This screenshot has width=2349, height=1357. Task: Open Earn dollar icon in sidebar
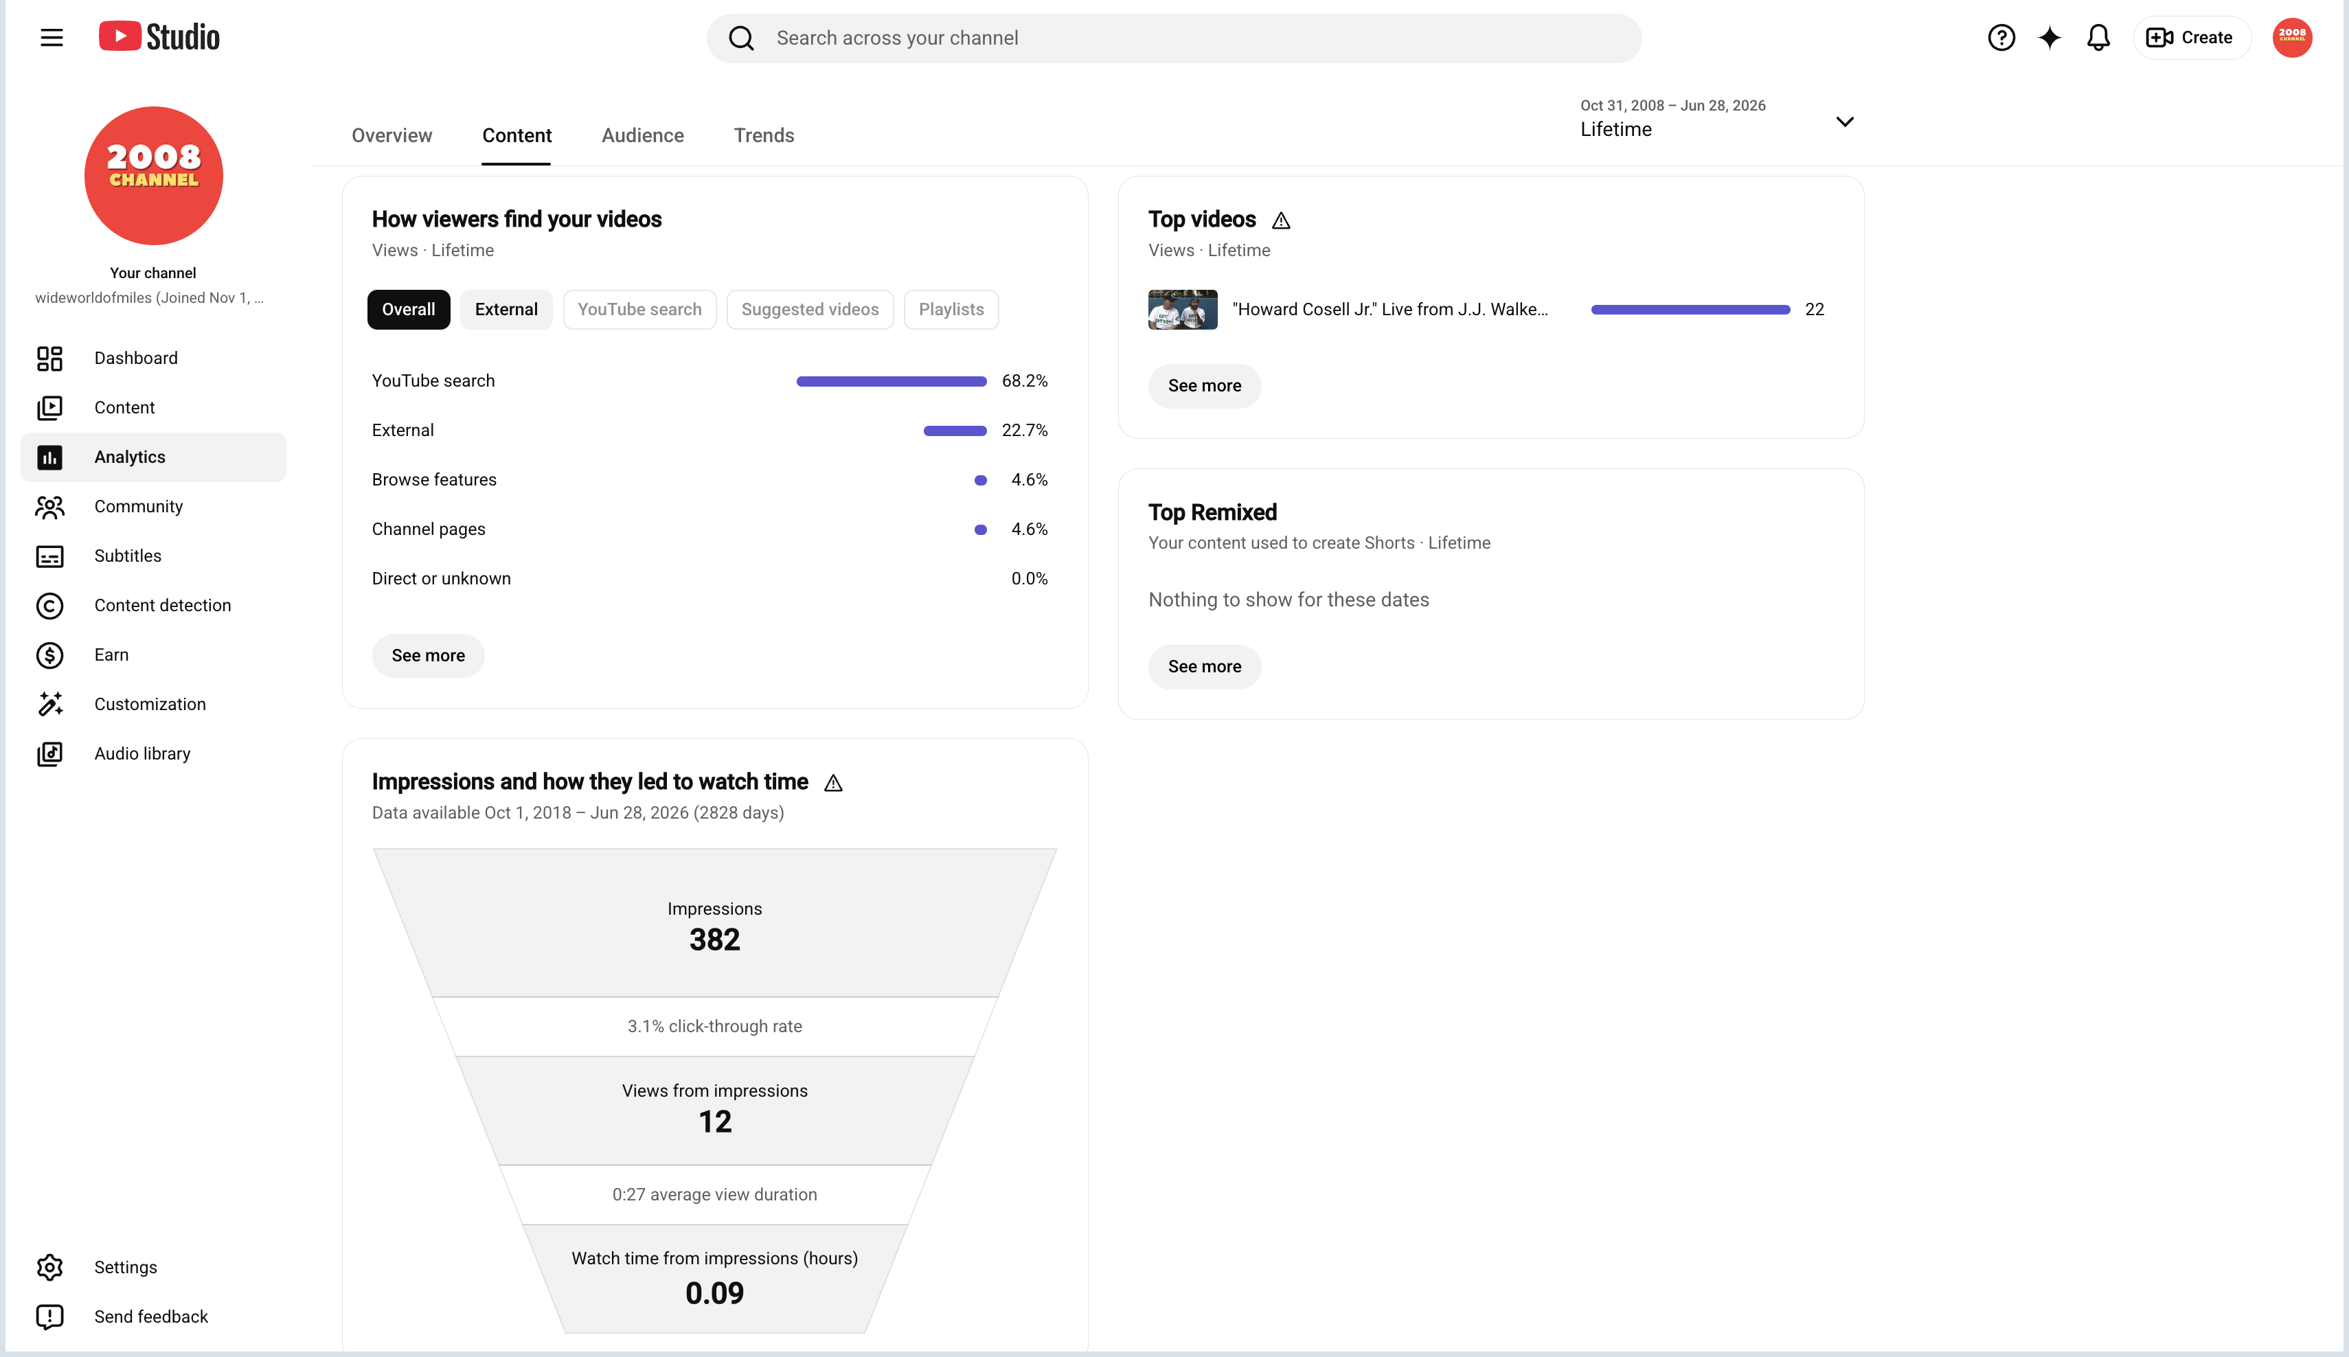(x=49, y=655)
